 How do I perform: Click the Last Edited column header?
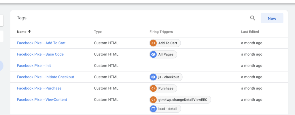[x=250, y=32]
